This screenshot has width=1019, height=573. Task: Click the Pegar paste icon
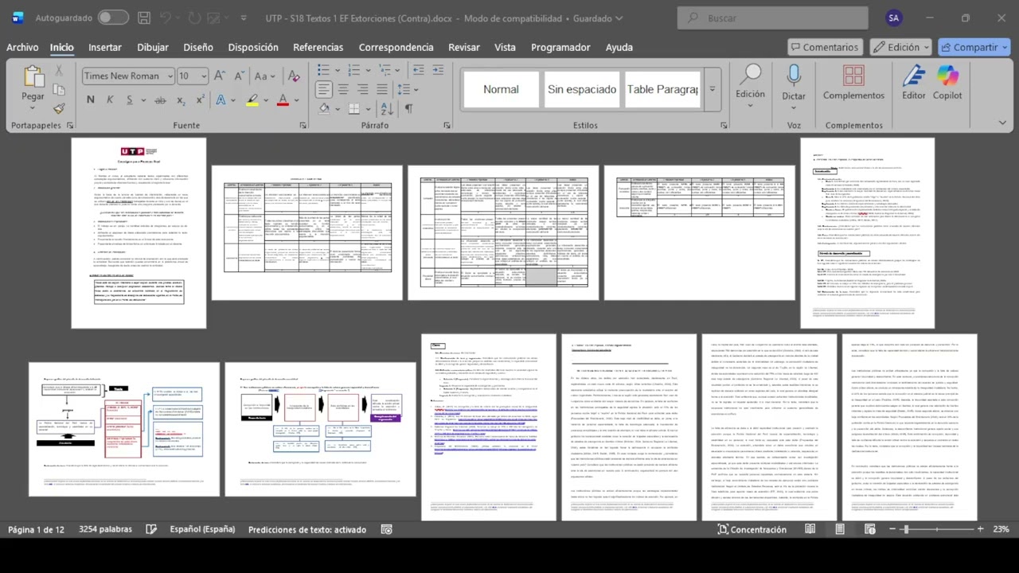click(33, 77)
